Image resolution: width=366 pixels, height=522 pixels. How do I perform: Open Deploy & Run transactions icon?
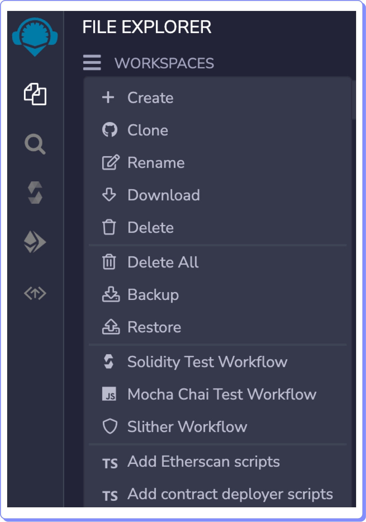point(35,242)
